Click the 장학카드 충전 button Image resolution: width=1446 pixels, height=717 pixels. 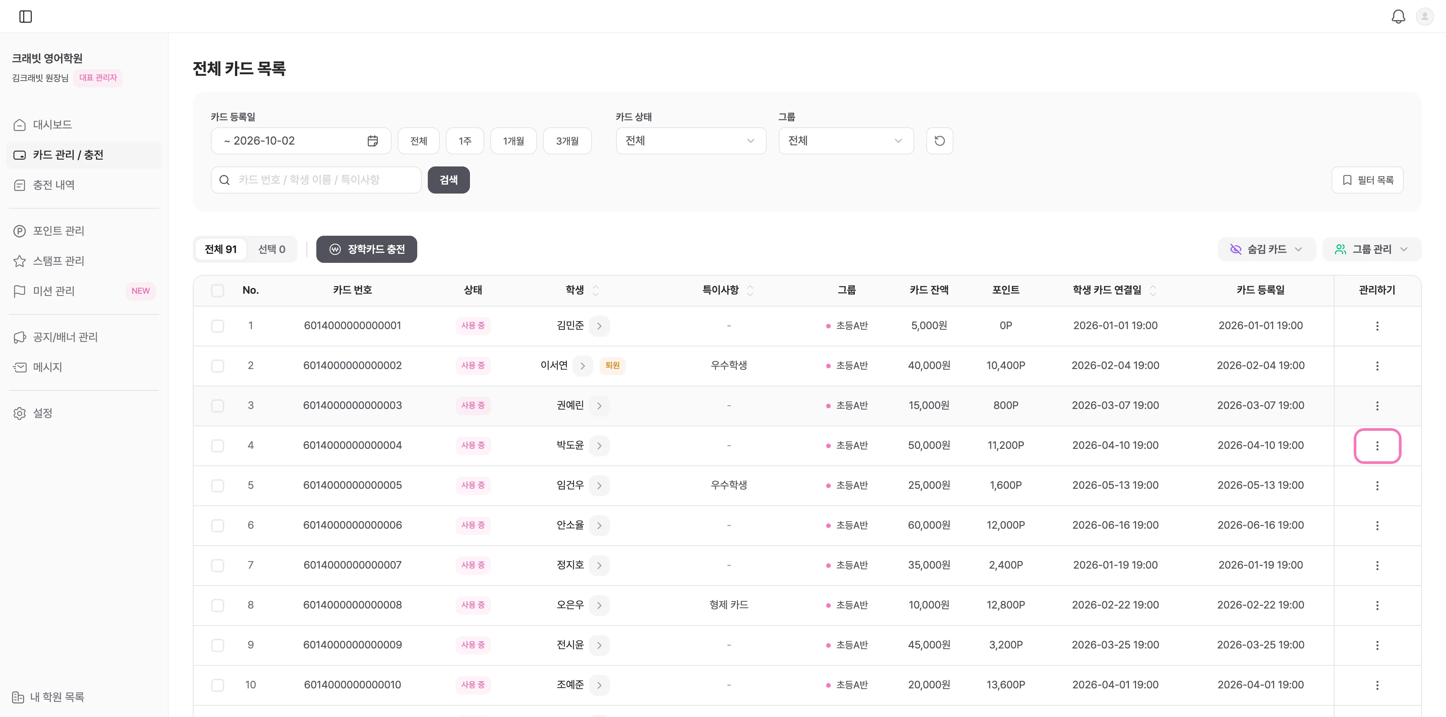coord(366,249)
